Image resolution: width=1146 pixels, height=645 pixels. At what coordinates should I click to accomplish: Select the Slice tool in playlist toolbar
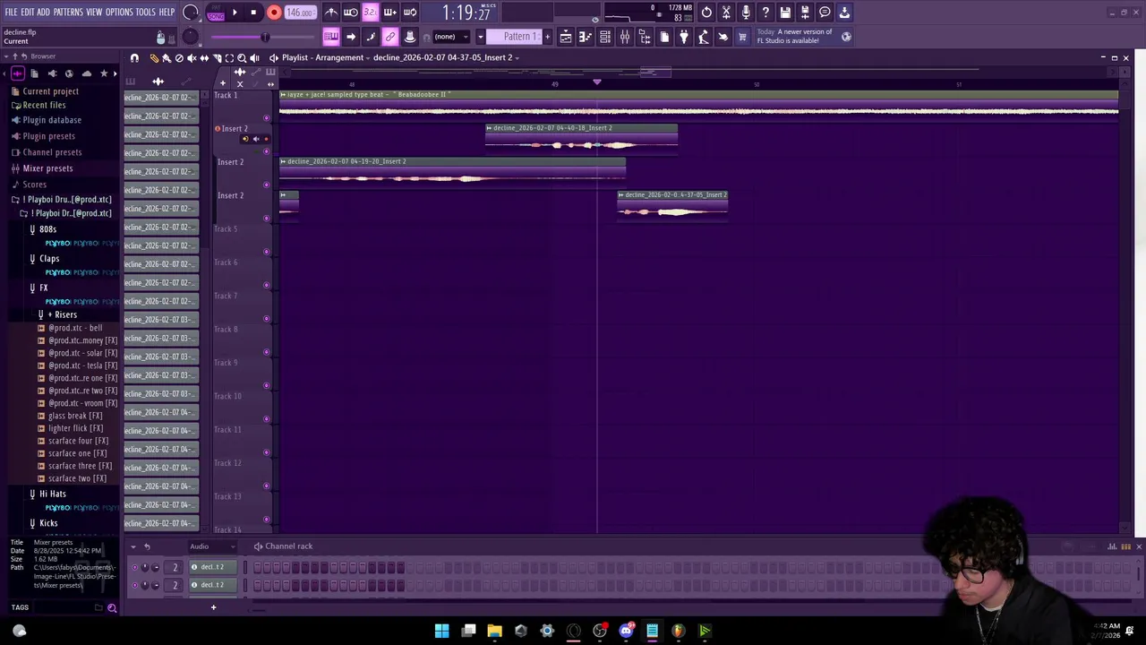tap(217, 58)
